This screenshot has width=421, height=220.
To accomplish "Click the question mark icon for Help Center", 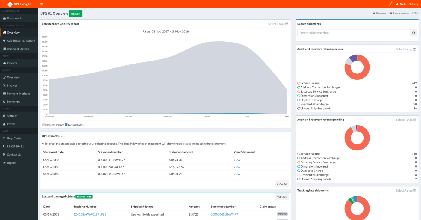I will (x=4, y=138).
